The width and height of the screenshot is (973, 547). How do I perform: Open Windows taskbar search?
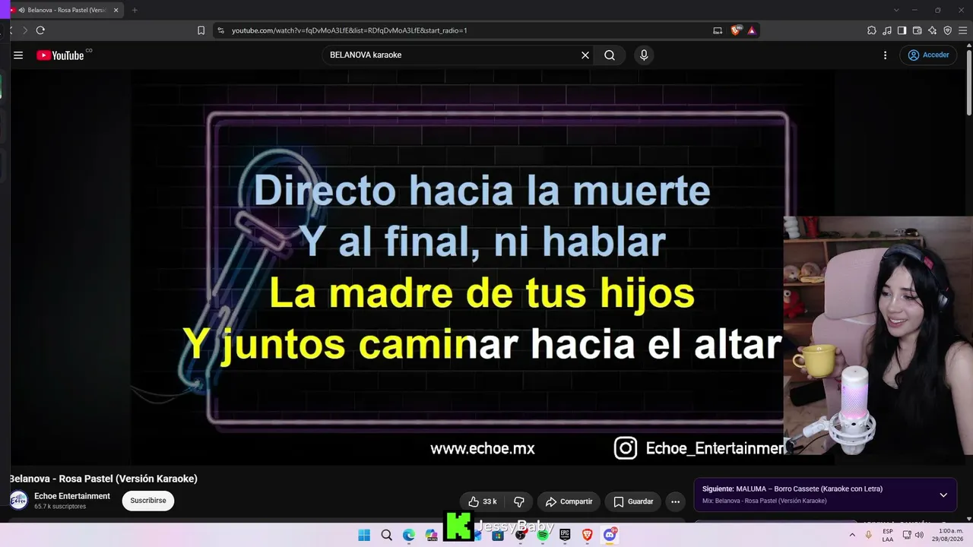(x=386, y=535)
